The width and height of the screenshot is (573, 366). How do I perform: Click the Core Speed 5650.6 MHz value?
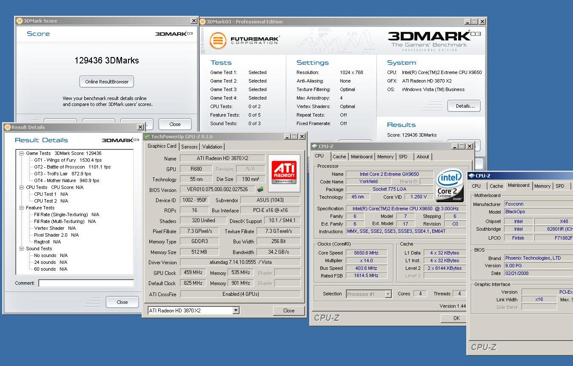(x=366, y=252)
